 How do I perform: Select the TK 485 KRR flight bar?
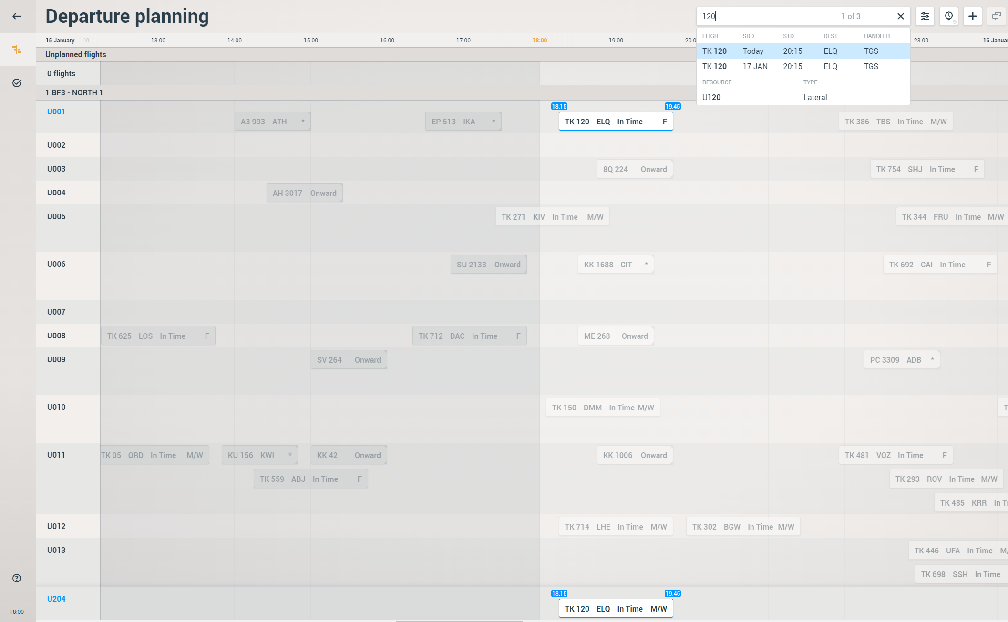point(971,503)
